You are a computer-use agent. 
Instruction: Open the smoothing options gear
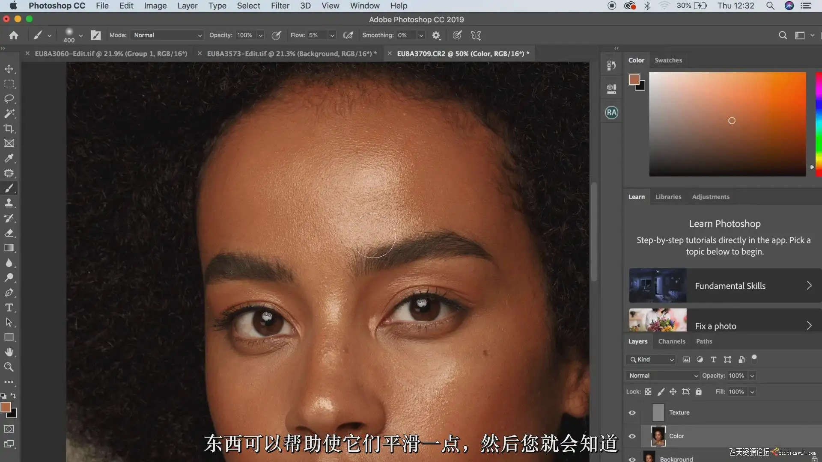436,36
